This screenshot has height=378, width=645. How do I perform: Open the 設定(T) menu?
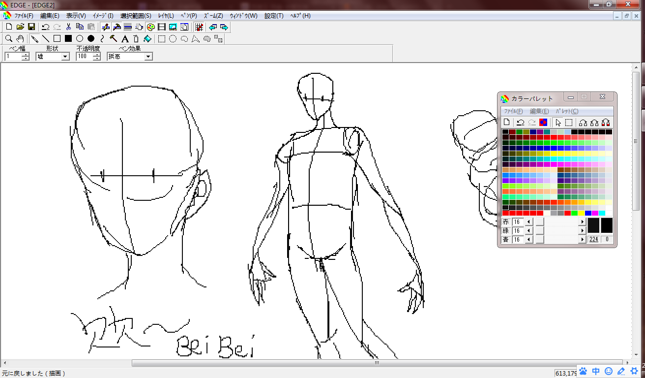pyautogui.click(x=274, y=16)
